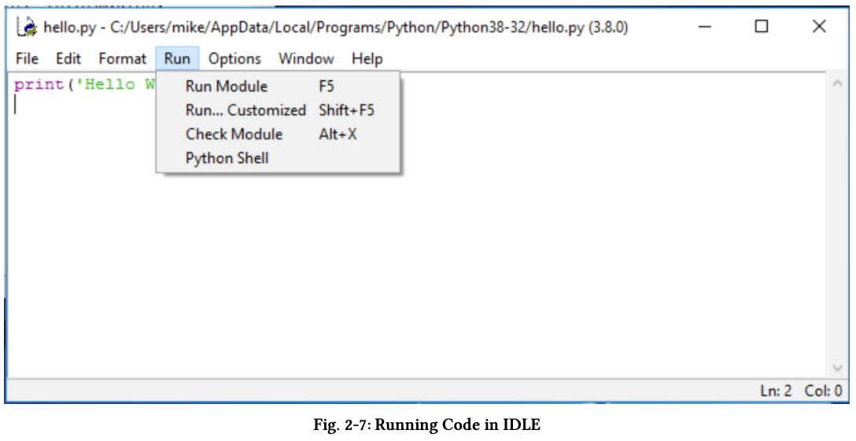
Task: Open the Window menu
Action: (x=306, y=59)
